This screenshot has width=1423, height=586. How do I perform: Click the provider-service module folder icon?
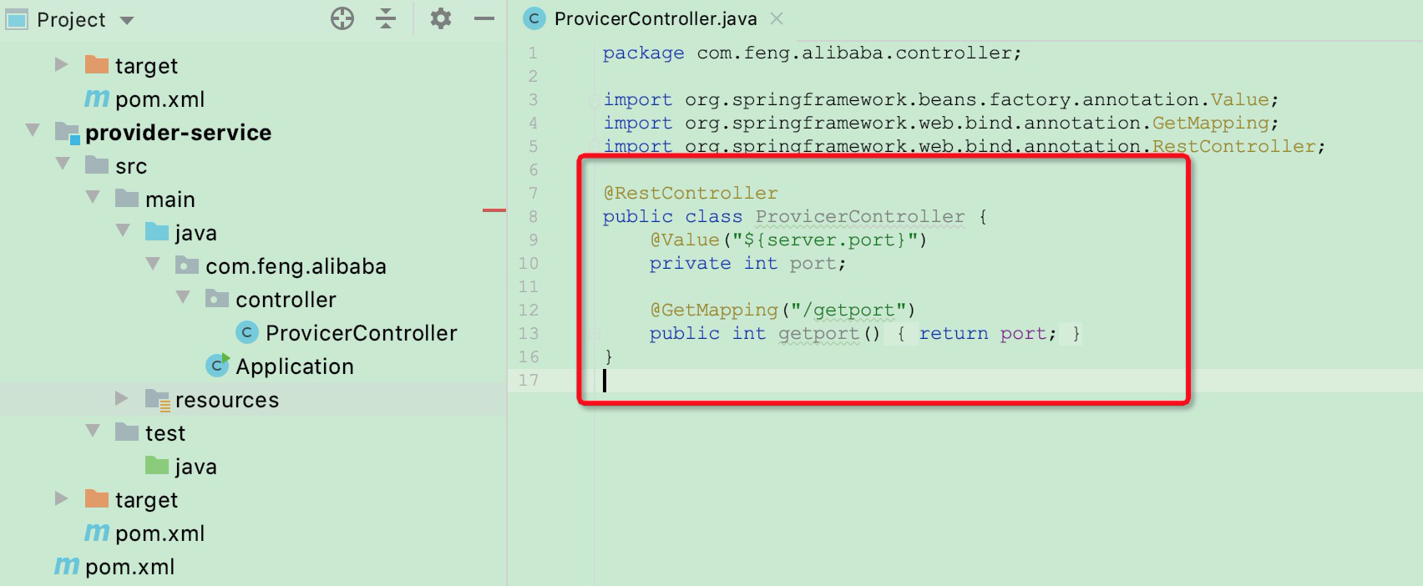pyautogui.click(x=67, y=133)
